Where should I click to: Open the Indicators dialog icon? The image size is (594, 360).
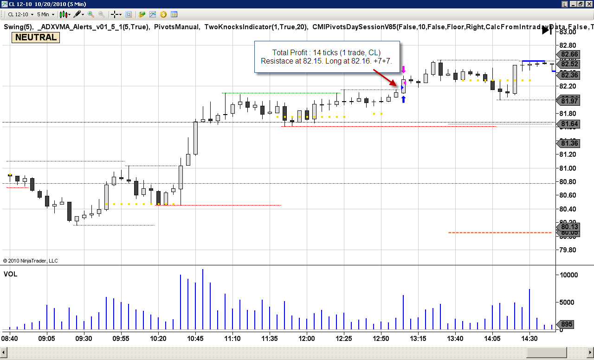[x=153, y=14]
